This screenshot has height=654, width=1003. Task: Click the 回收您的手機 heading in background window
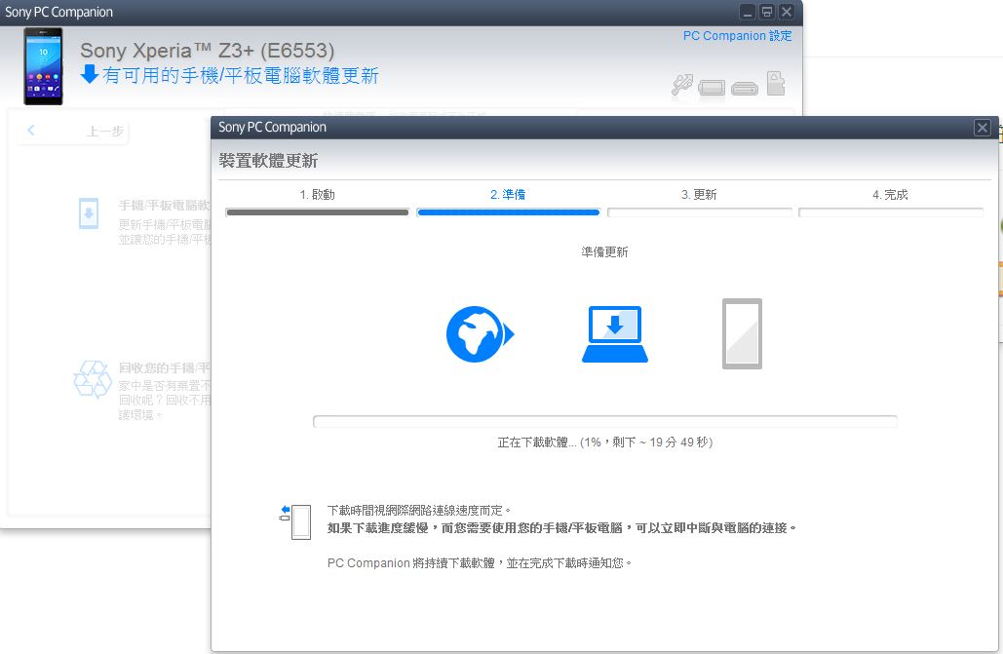coord(165,368)
